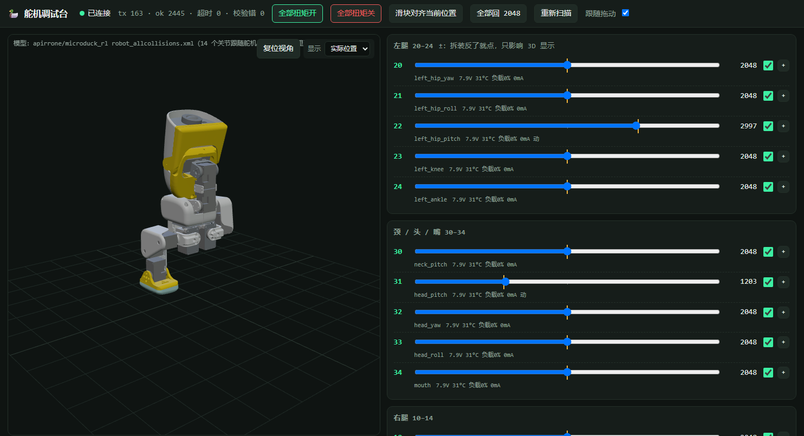The image size is (804, 436).
Task: Toggle the checkbox on the head_roll row
Action: [768, 342]
